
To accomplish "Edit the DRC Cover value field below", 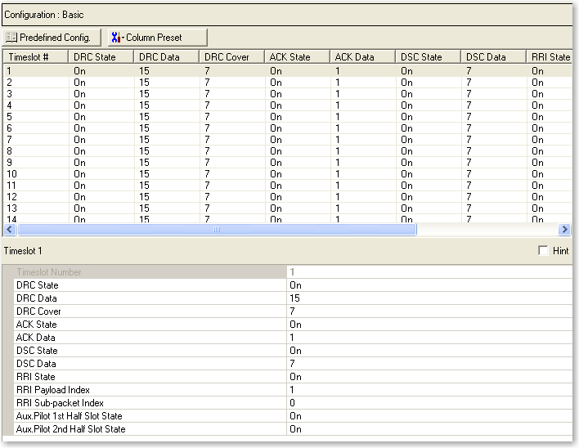I will click(x=429, y=311).
